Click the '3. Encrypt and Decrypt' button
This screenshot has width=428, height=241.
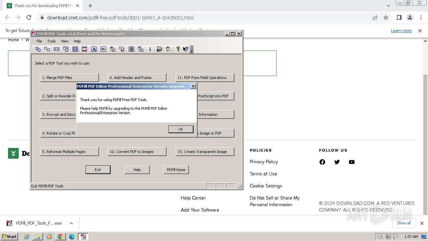click(x=58, y=114)
